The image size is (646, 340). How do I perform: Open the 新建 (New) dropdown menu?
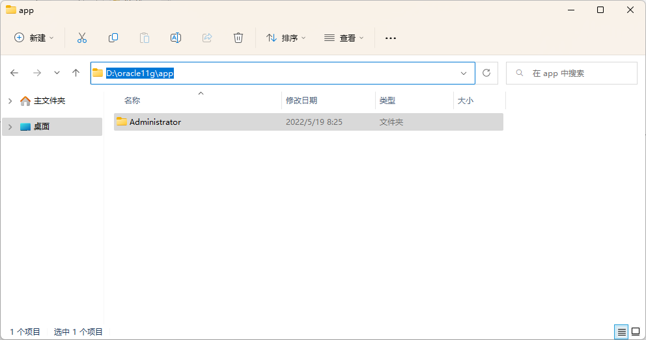(35, 38)
